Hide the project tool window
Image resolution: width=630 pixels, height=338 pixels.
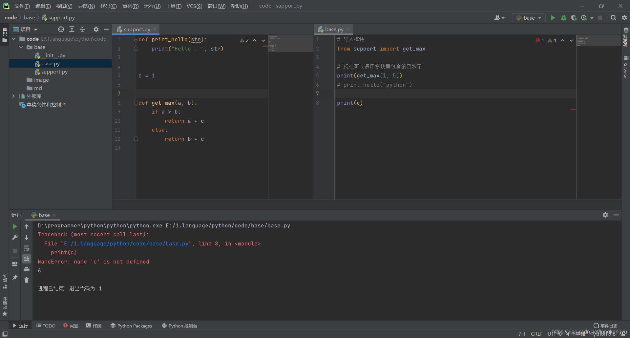106,29
